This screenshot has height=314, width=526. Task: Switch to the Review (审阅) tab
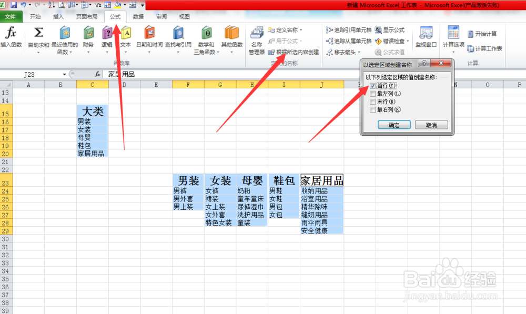point(161,16)
